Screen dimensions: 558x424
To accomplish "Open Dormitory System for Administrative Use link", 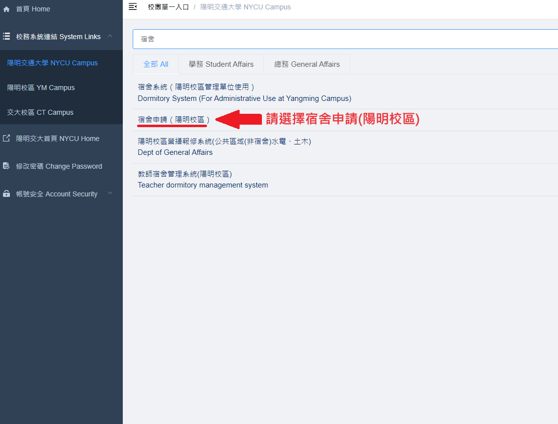I will (x=244, y=98).
